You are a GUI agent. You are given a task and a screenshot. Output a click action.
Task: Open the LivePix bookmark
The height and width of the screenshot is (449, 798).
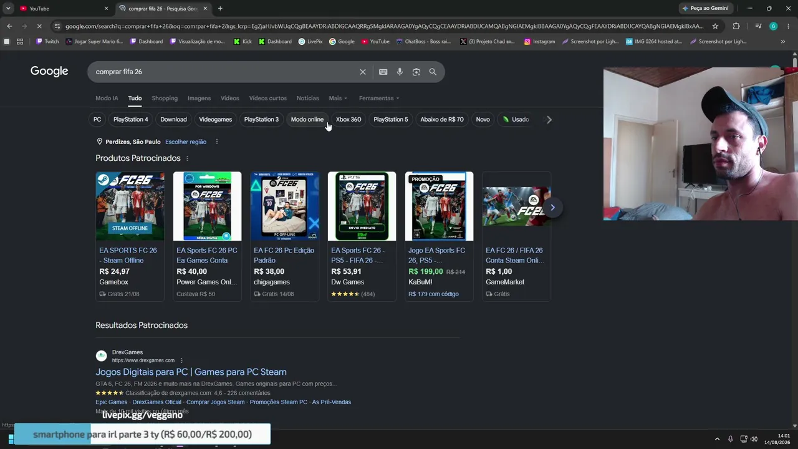click(x=310, y=42)
